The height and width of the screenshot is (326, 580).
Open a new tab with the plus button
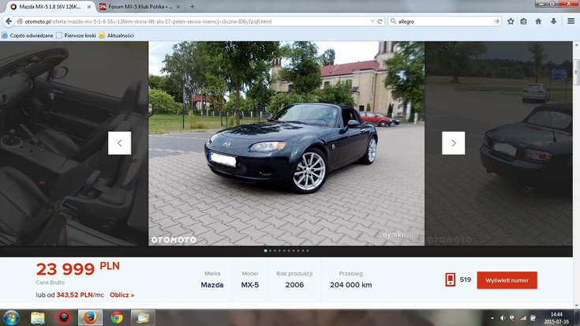pyautogui.click(x=192, y=6)
